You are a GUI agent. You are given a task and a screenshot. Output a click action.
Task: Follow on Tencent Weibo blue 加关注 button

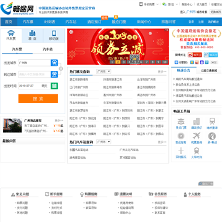[211, 55]
